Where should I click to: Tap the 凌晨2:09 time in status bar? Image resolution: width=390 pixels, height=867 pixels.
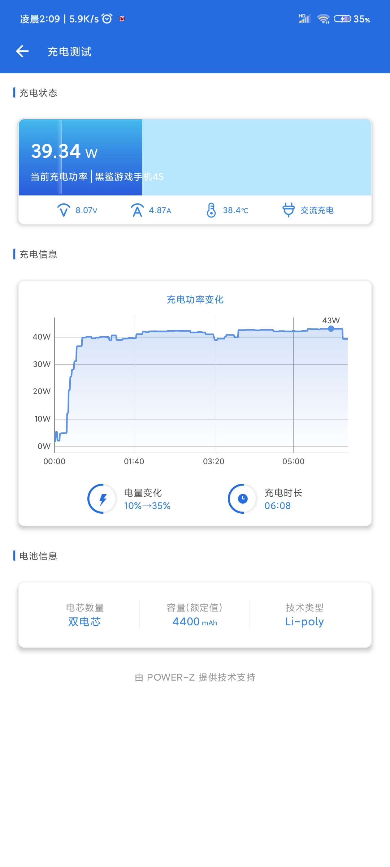tap(40, 19)
